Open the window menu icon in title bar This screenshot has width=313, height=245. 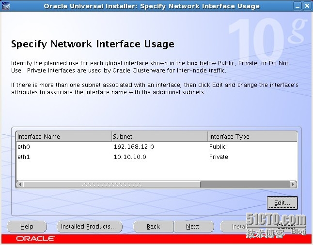6,6
